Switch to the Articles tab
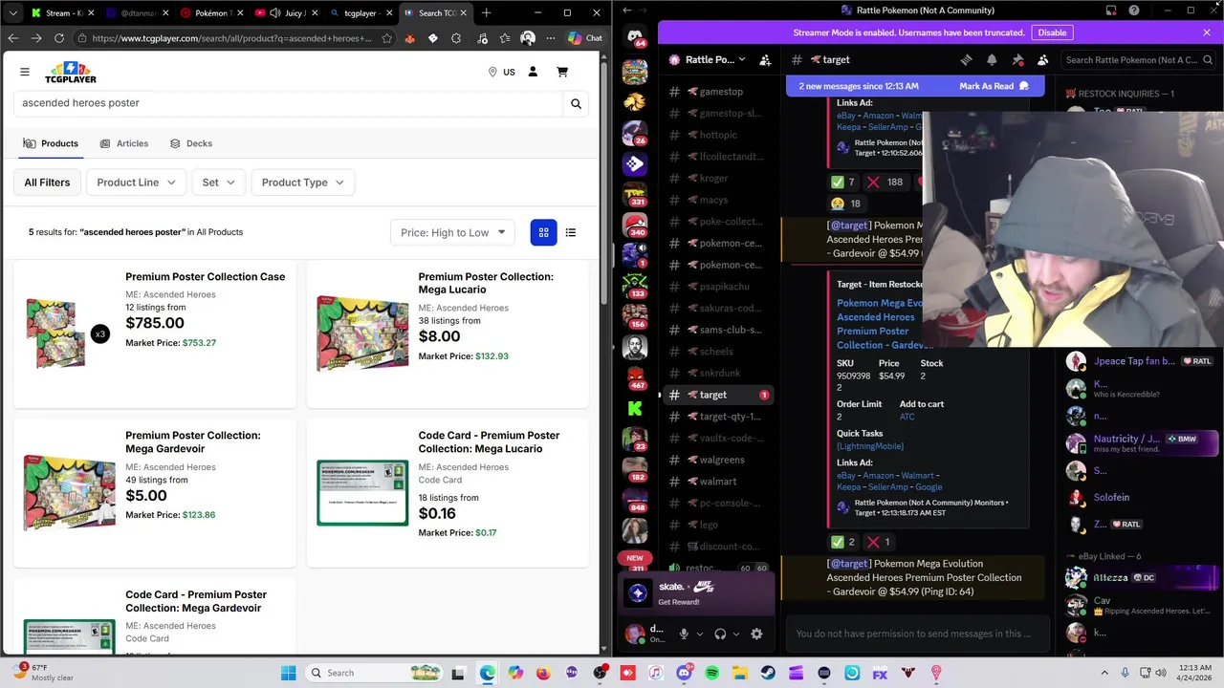The height and width of the screenshot is (688, 1224). pyautogui.click(x=124, y=143)
